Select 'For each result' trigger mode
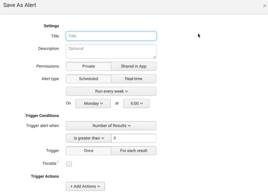Screen dimensions: 268x194 click(x=134, y=151)
